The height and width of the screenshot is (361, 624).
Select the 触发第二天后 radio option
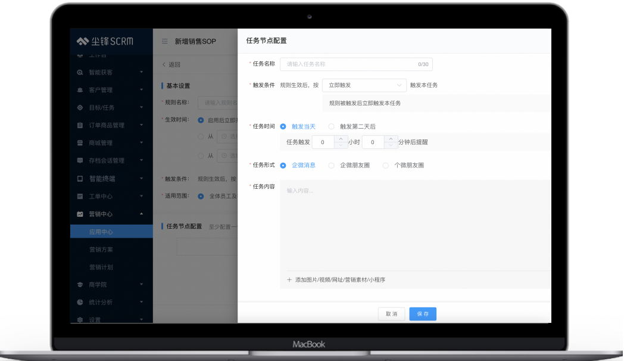pyautogui.click(x=331, y=126)
